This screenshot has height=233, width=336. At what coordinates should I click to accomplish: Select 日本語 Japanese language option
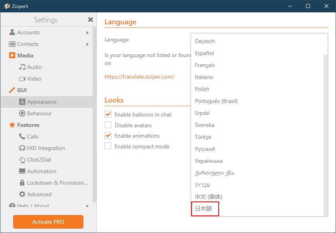[257, 209]
